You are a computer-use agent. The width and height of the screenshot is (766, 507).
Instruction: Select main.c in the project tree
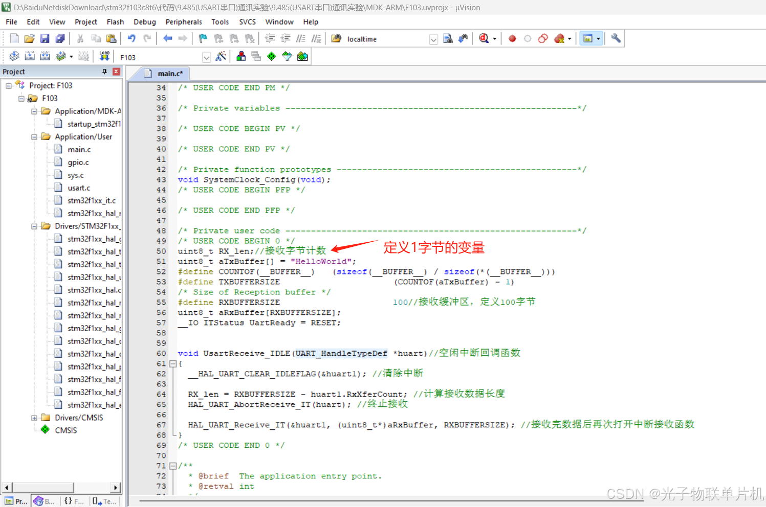pos(79,150)
